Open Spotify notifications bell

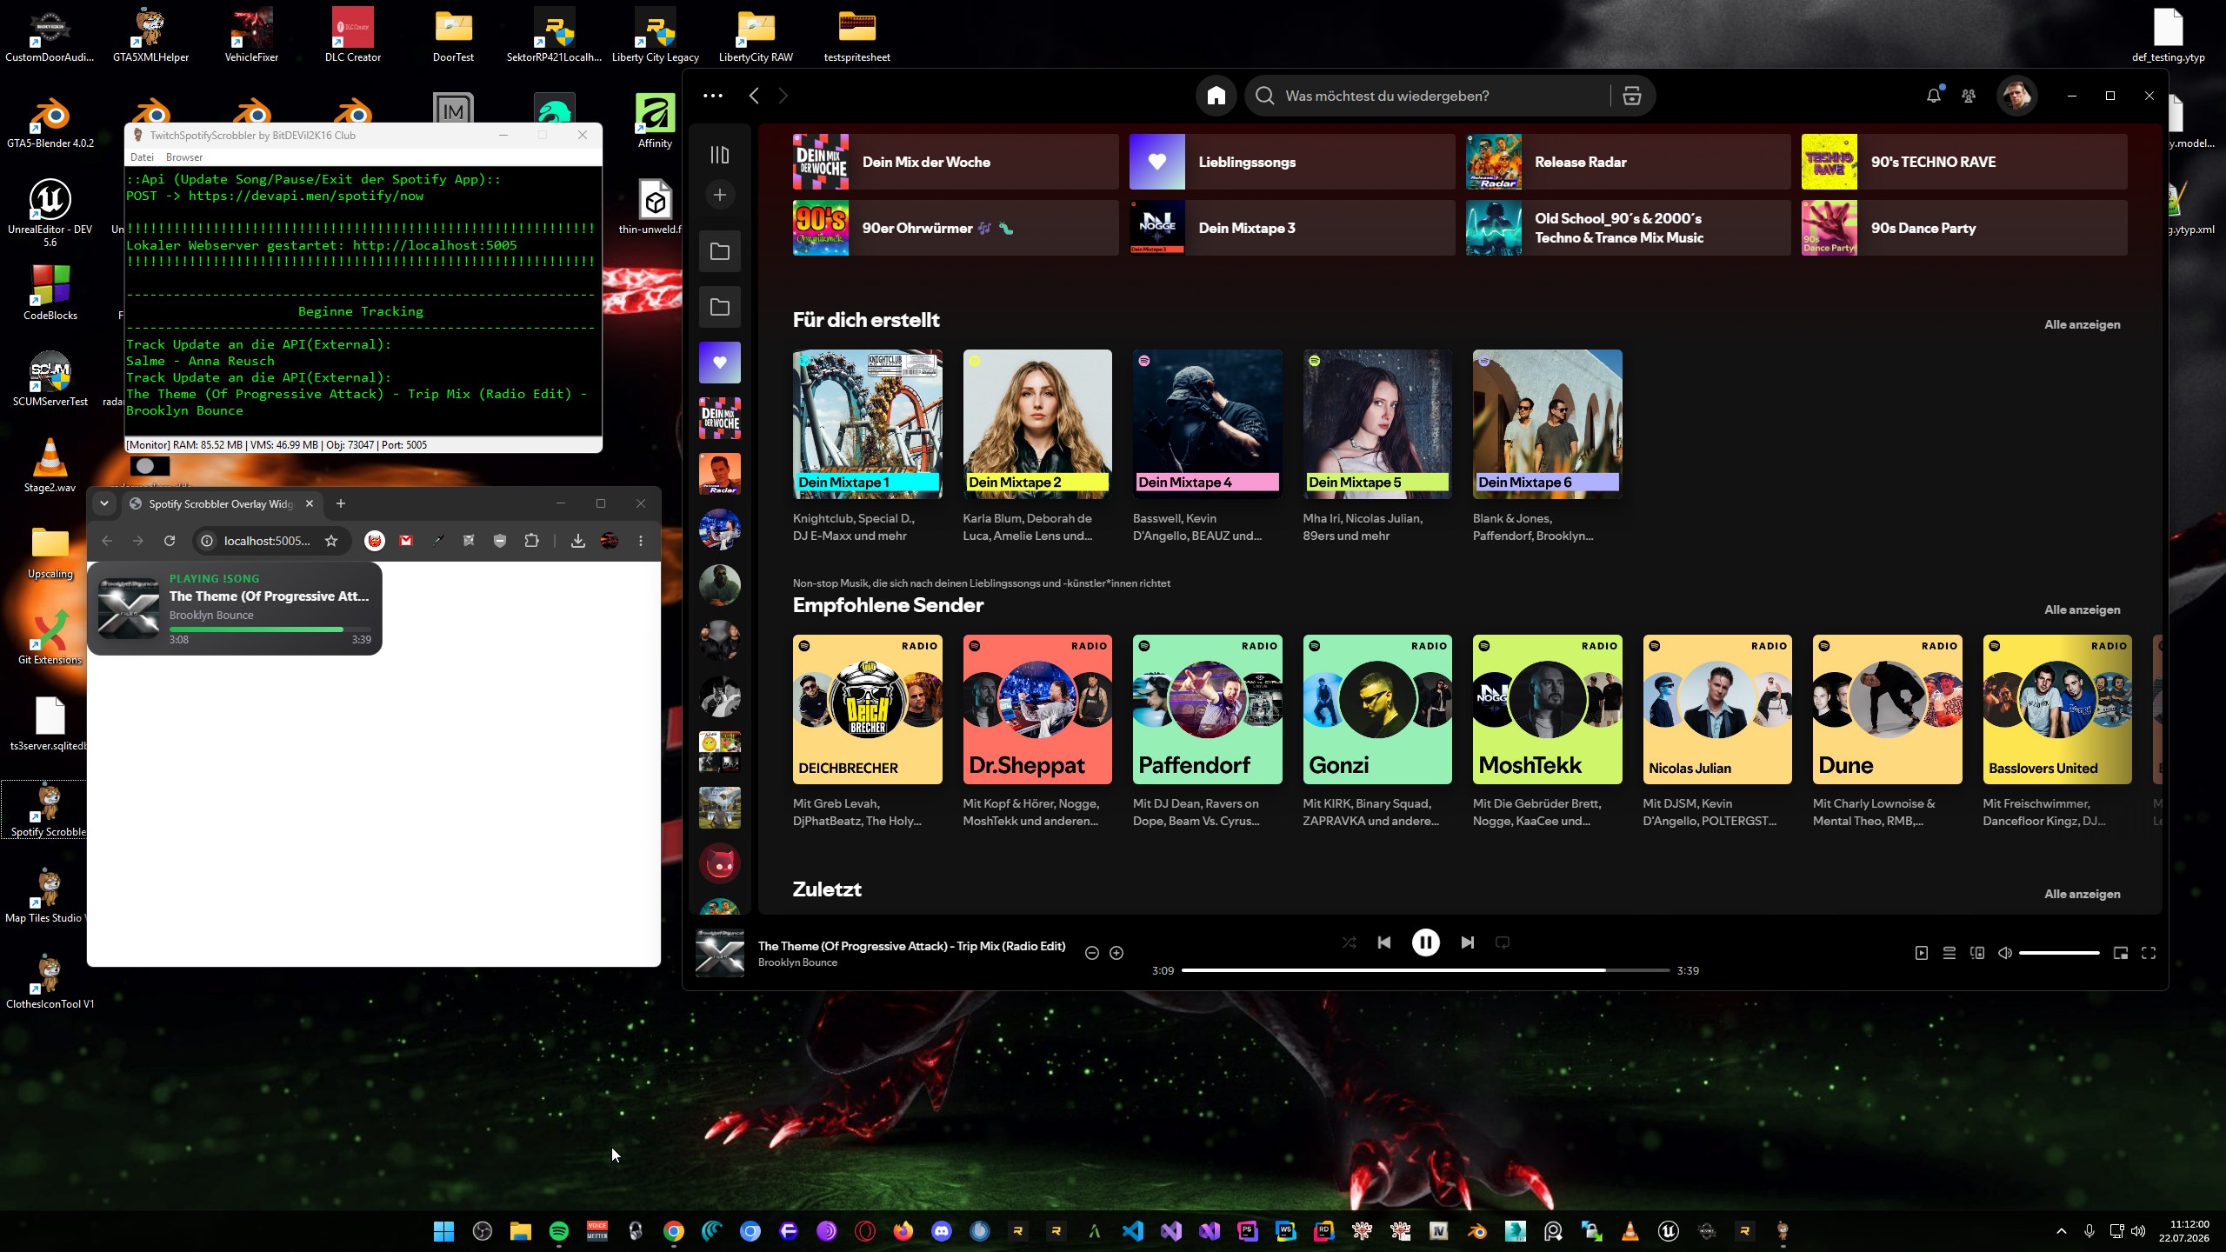1933,96
